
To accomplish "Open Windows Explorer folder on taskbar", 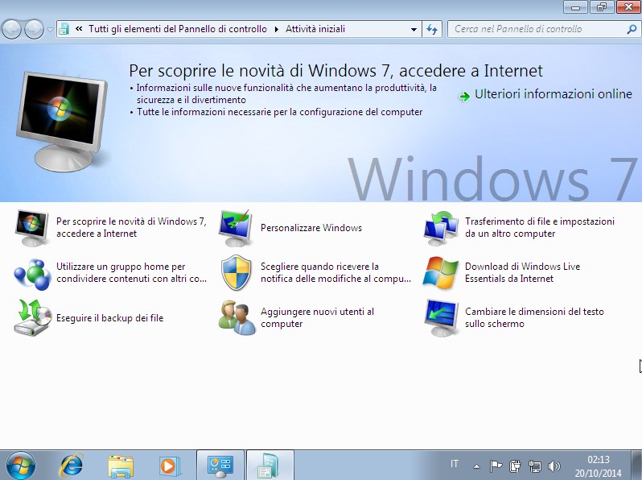I will tap(121, 466).
